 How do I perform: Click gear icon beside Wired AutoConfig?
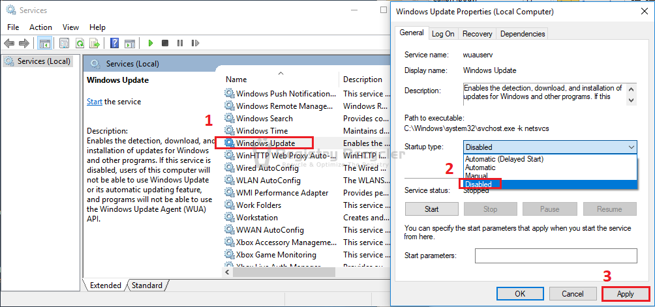point(230,168)
